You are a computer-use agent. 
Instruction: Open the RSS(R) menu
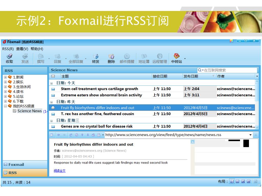(x=8, y=49)
